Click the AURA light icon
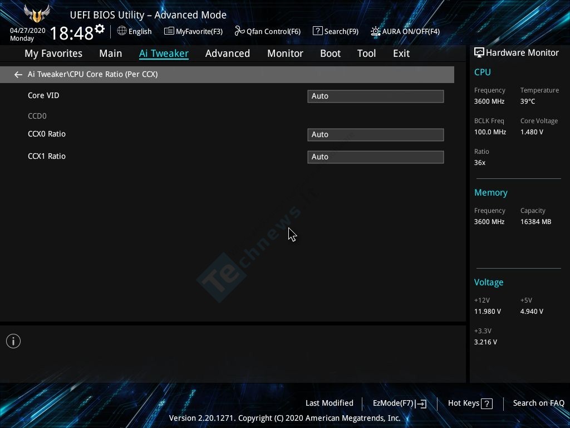Viewport: 570px width, 428px height. [376, 31]
